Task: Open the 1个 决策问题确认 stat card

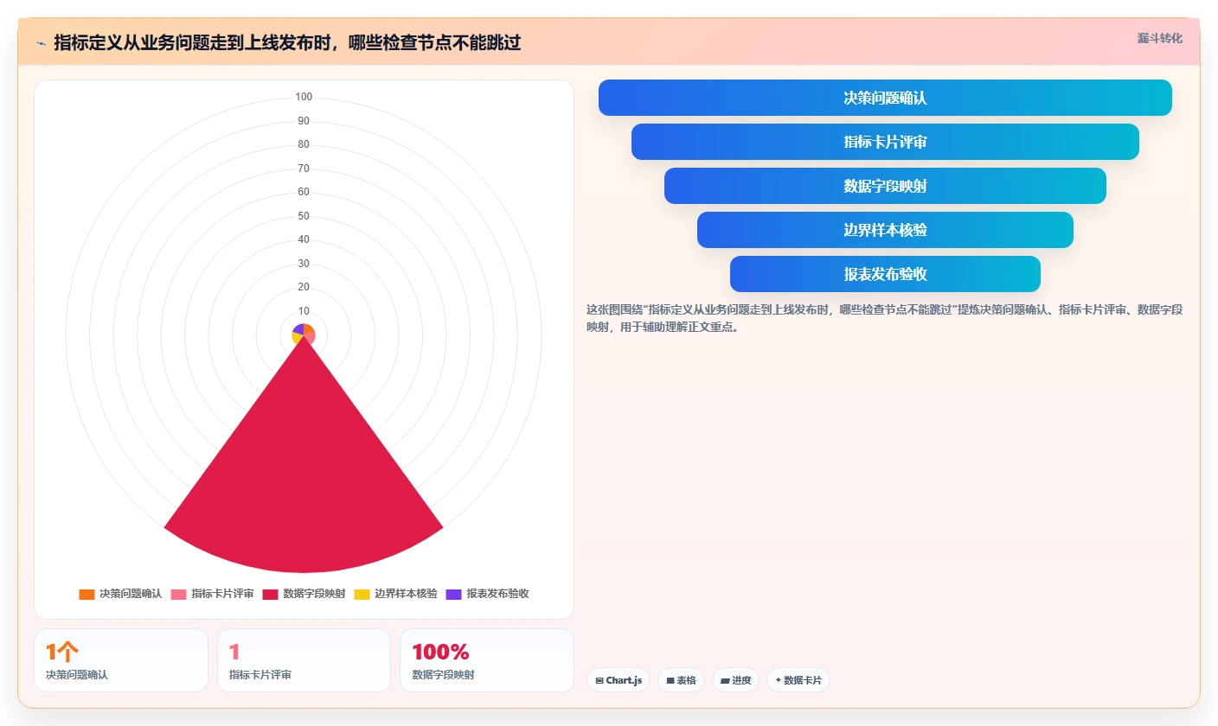Action: (121, 660)
